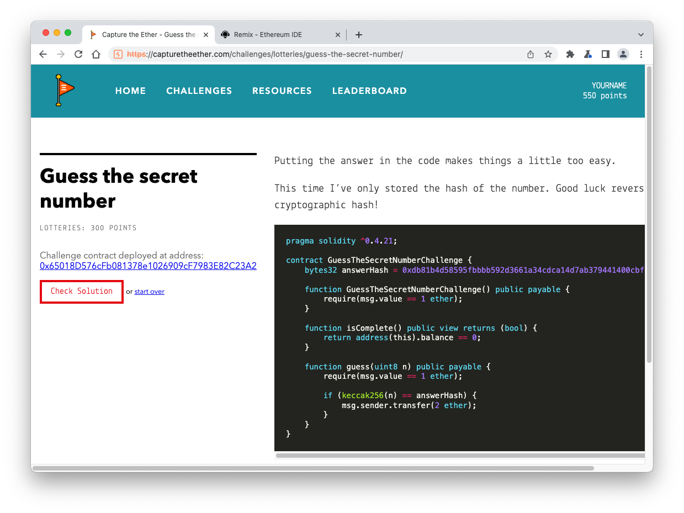Open the browser home page icon
Screen dimensions: 684x513
pos(96,54)
